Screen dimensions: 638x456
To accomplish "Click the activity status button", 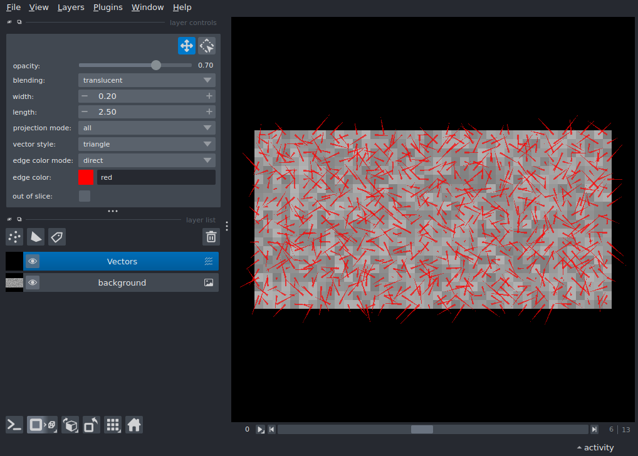I will point(595,447).
